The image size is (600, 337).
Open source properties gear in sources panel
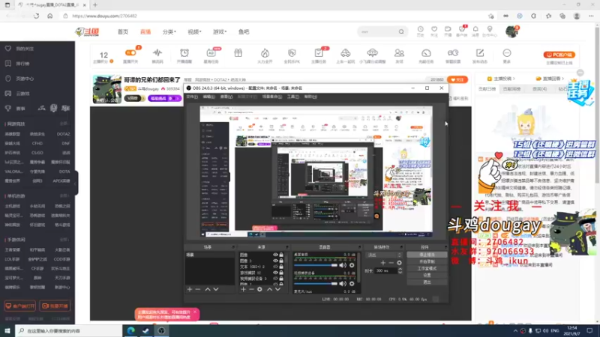pyautogui.click(x=259, y=290)
